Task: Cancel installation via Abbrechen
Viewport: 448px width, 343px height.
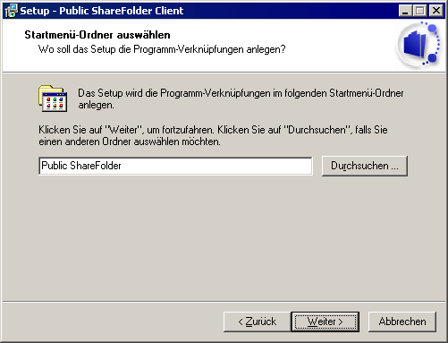Action: point(402,322)
